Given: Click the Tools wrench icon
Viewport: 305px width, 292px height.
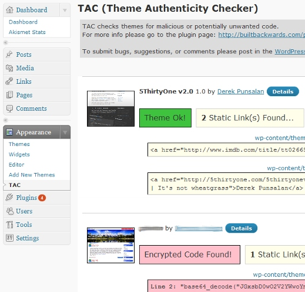Looking at the screenshot, I should [9, 225].
